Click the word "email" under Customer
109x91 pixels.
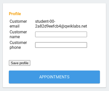click(x=14, y=26)
